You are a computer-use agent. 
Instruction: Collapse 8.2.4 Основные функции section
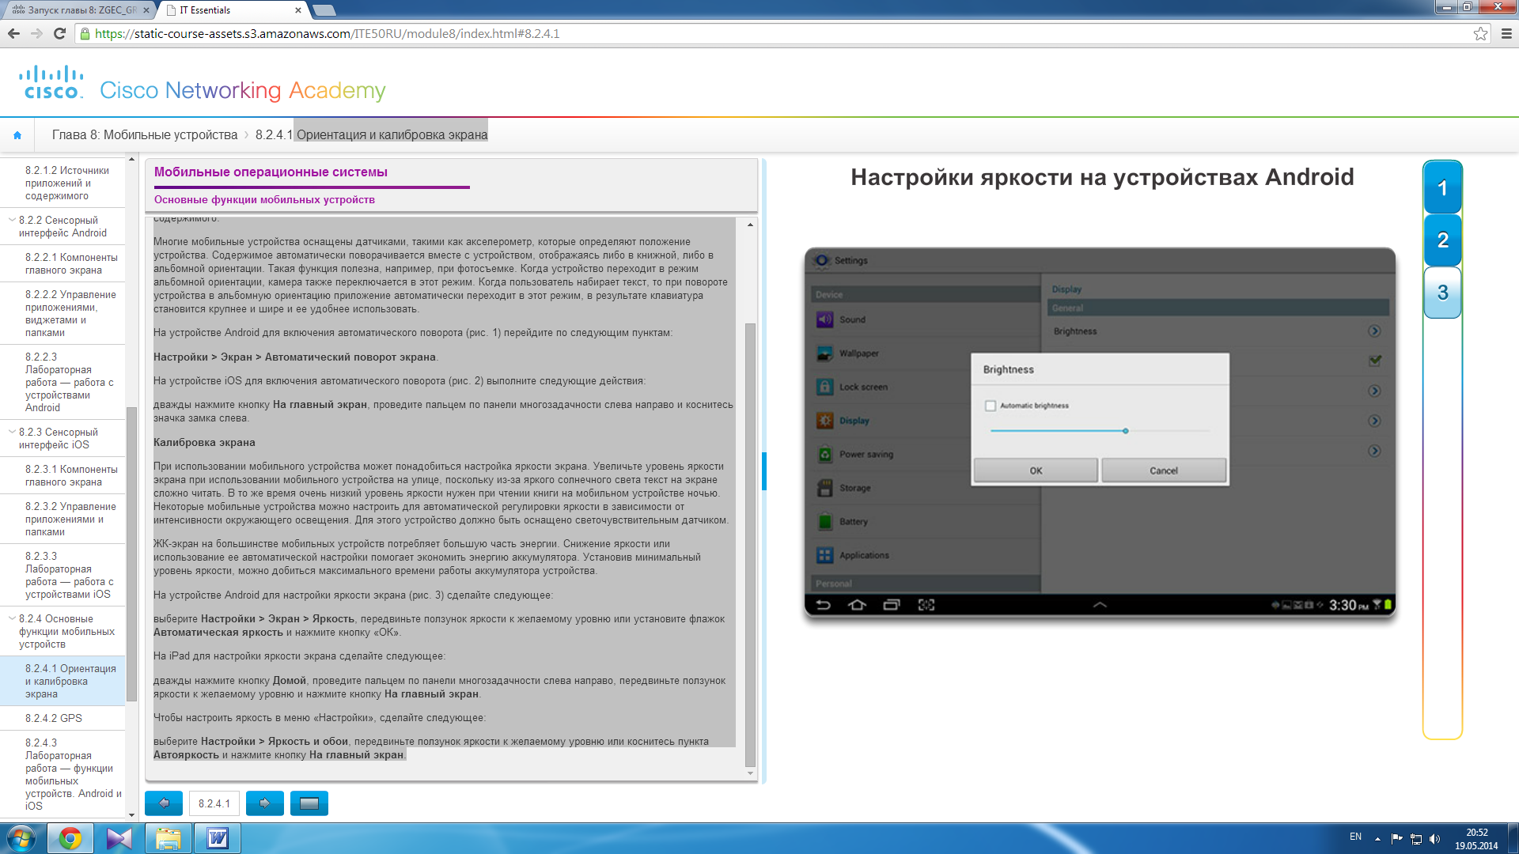point(11,618)
